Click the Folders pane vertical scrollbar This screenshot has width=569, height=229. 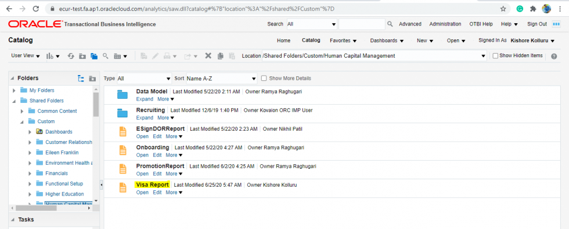pos(96,105)
